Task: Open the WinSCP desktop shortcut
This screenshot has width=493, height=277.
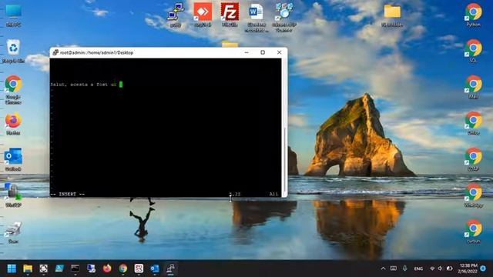Action: pos(13,195)
